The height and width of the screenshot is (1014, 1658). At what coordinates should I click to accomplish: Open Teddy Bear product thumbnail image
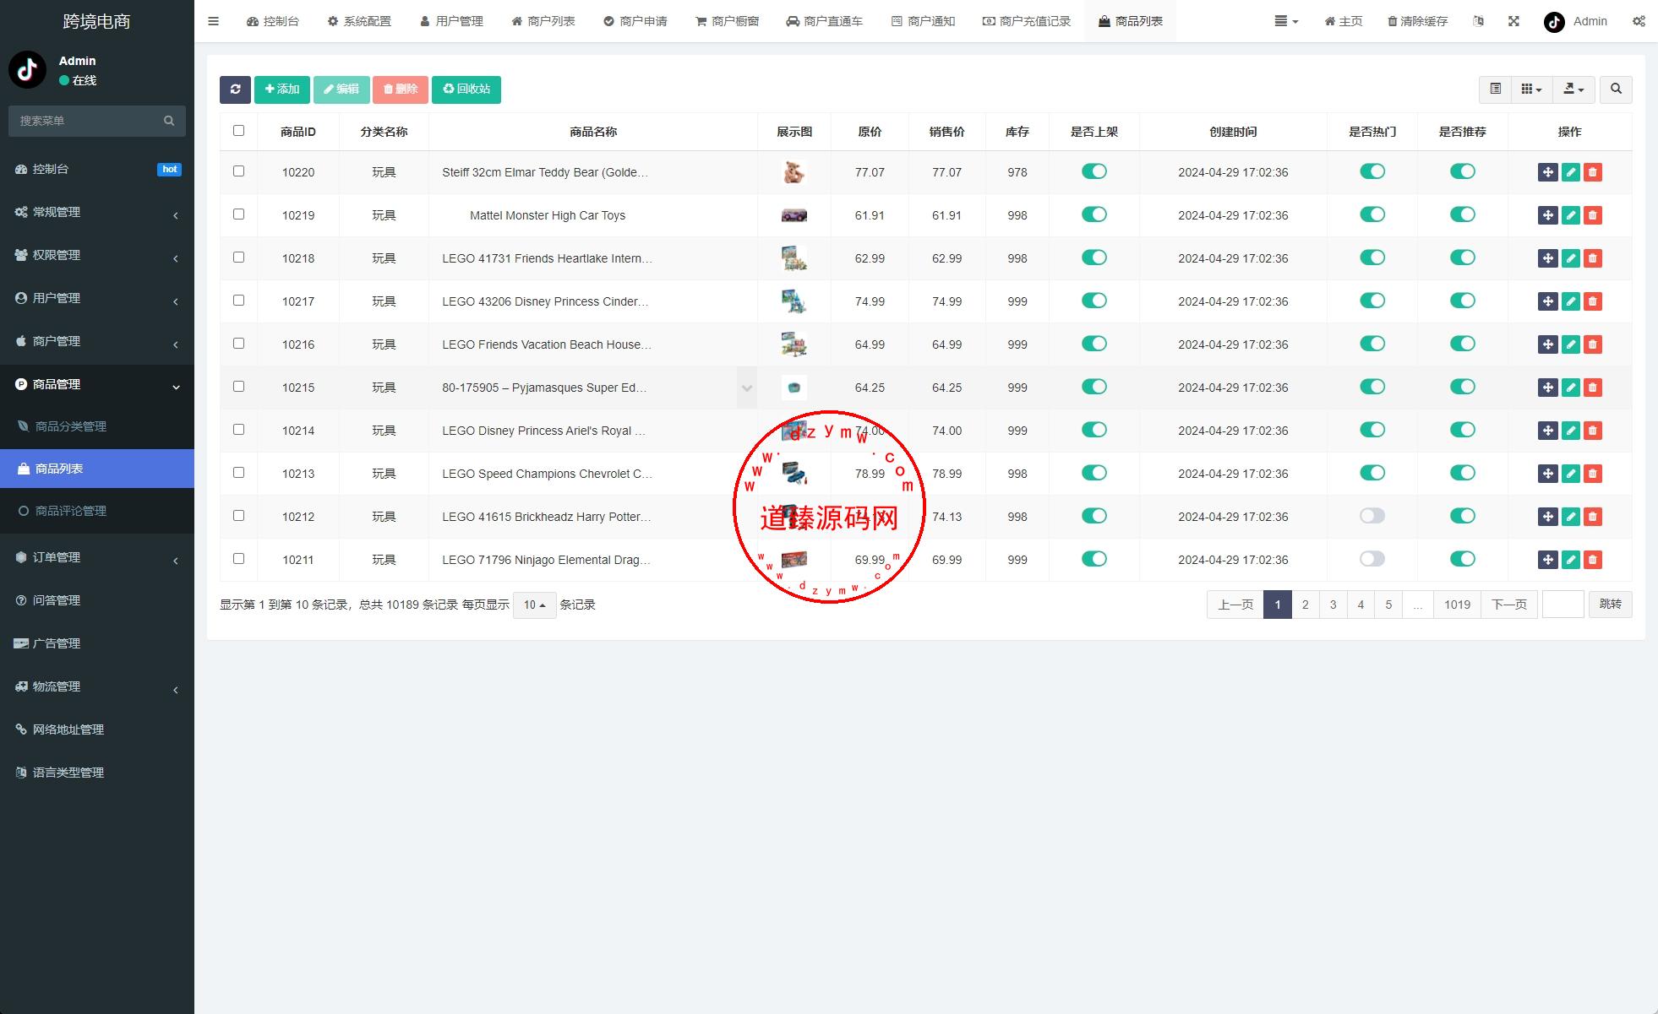794,172
